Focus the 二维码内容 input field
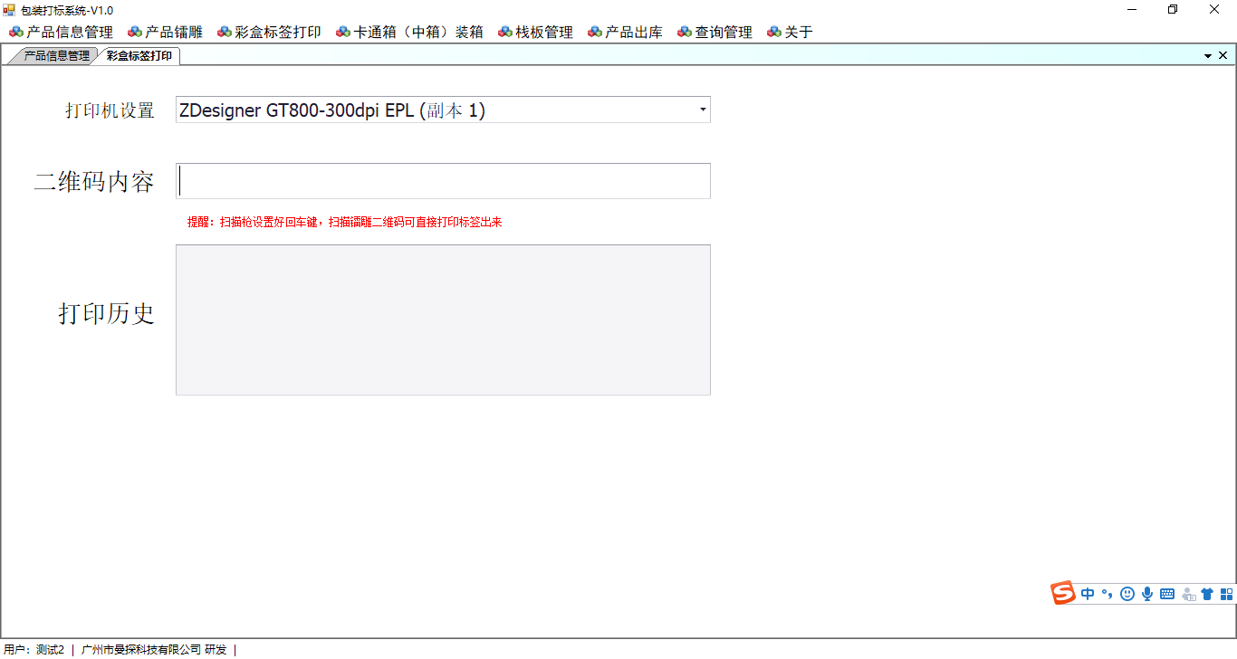This screenshot has height=659, width=1237. (443, 181)
